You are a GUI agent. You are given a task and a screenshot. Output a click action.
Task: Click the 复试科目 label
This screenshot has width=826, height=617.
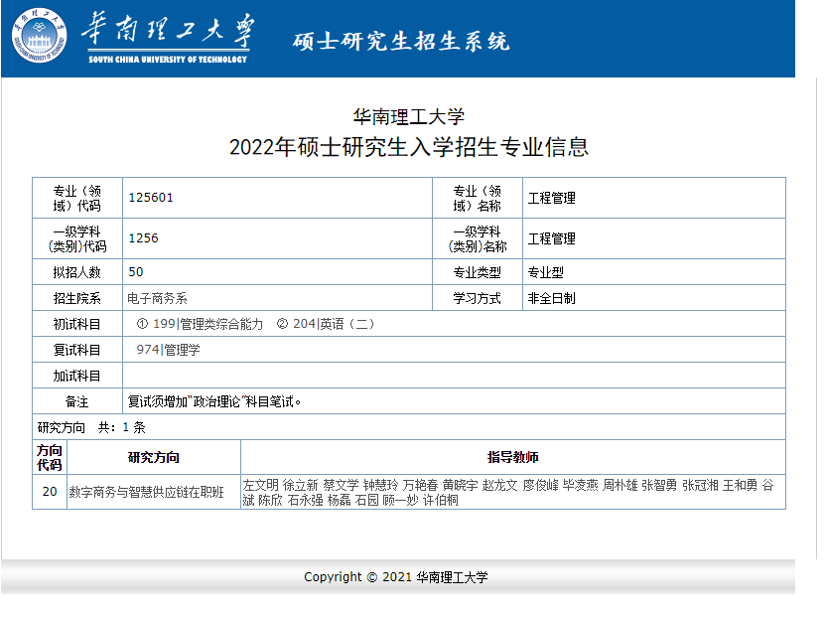coord(76,350)
